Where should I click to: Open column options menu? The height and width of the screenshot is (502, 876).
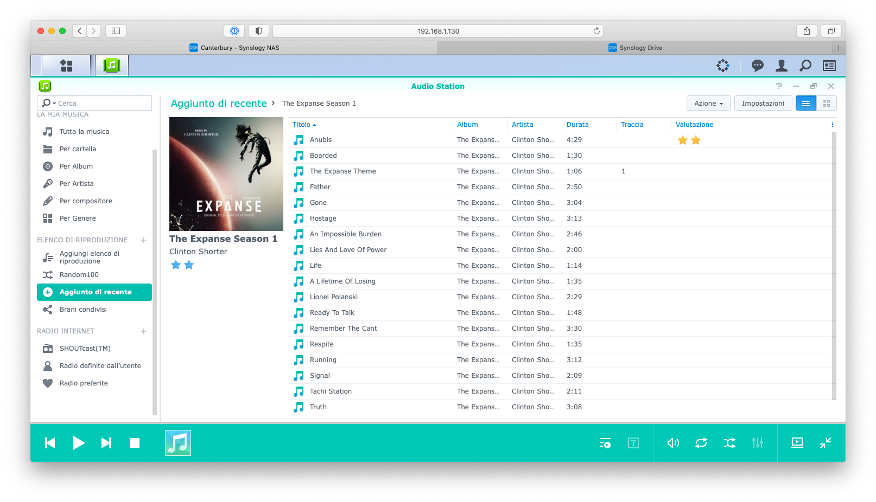[833, 125]
